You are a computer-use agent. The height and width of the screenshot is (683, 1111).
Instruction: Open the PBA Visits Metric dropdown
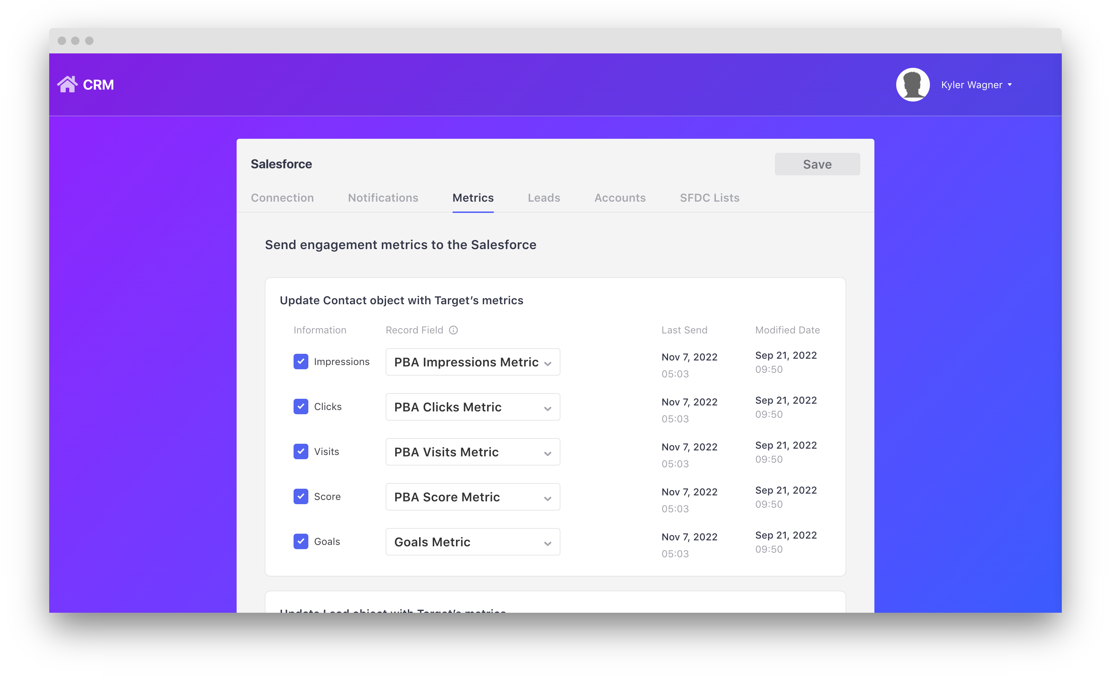(472, 452)
